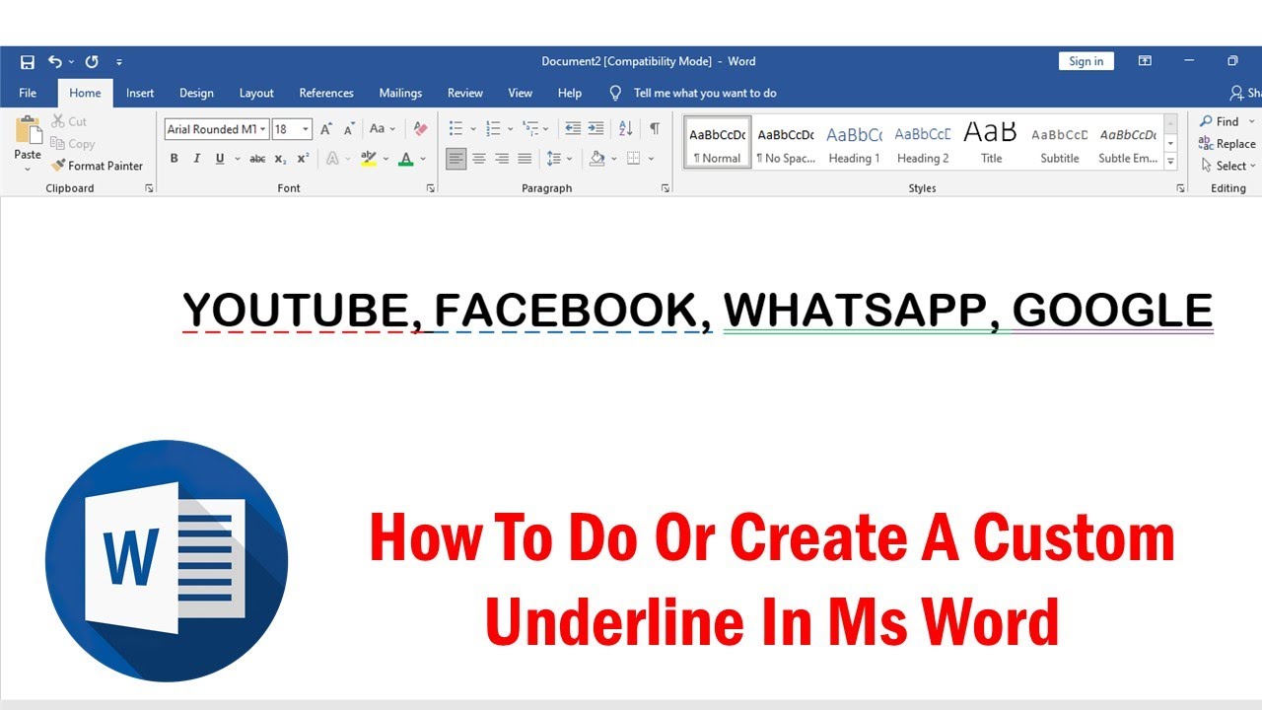This screenshot has width=1262, height=710.
Task: Select Align Left
Action: [456, 159]
